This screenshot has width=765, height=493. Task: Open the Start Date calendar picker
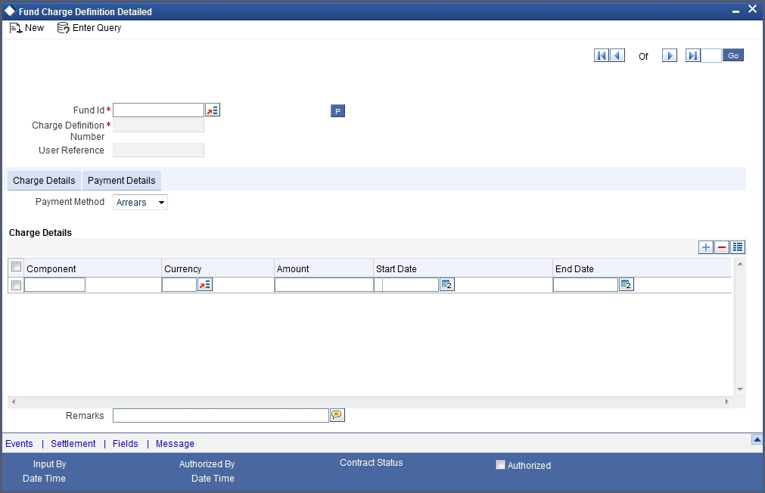[x=447, y=285]
